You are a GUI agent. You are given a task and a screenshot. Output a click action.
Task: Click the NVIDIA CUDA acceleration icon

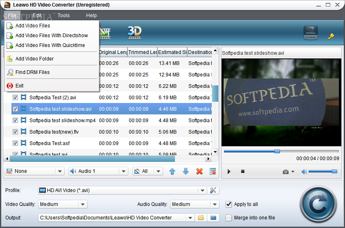[310, 33]
